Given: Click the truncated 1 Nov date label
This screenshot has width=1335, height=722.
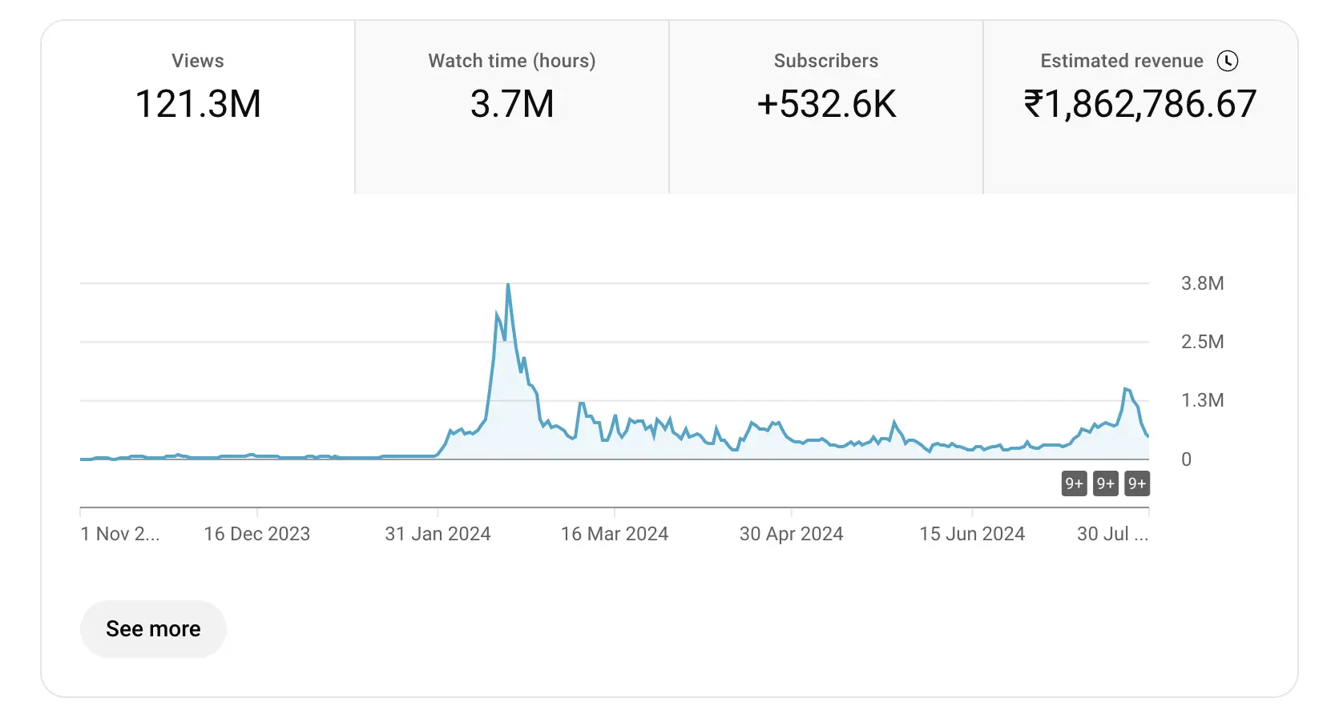Looking at the screenshot, I should pos(120,534).
